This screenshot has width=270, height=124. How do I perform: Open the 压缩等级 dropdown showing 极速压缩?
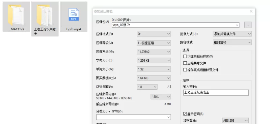pos(154,43)
